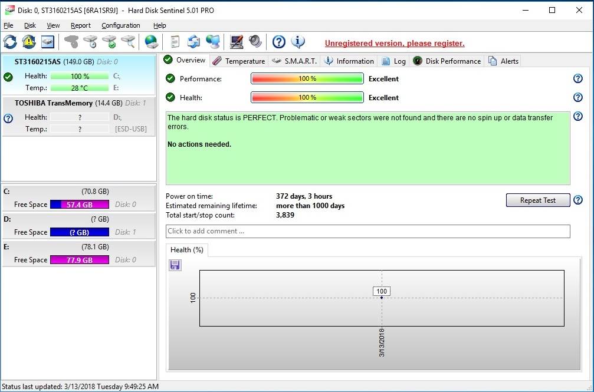Click the E: free space 77.9 GB bar
This screenshot has height=392, width=594.
pyautogui.click(x=80, y=260)
